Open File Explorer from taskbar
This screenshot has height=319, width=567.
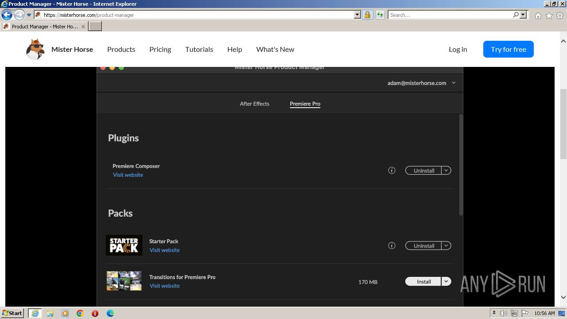point(50,313)
